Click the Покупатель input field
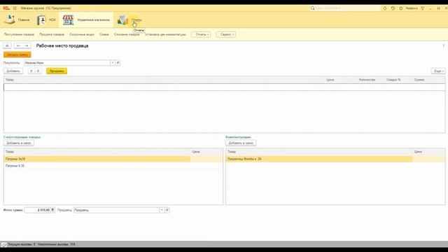The width and height of the screenshot is (448, 252). tap(67, 62)
